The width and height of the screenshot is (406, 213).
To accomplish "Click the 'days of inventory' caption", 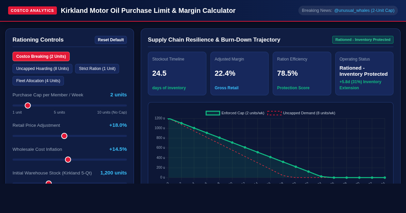I will point(169,88).
